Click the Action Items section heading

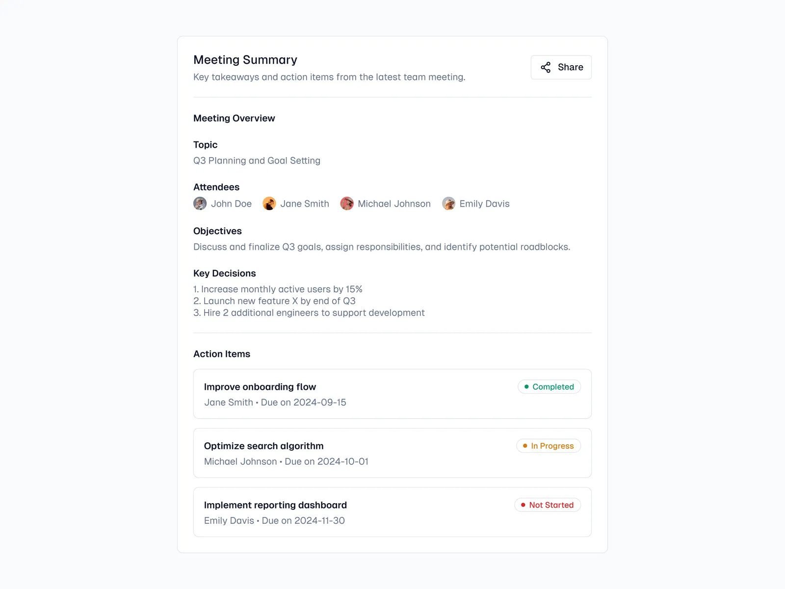pos(222,354)
